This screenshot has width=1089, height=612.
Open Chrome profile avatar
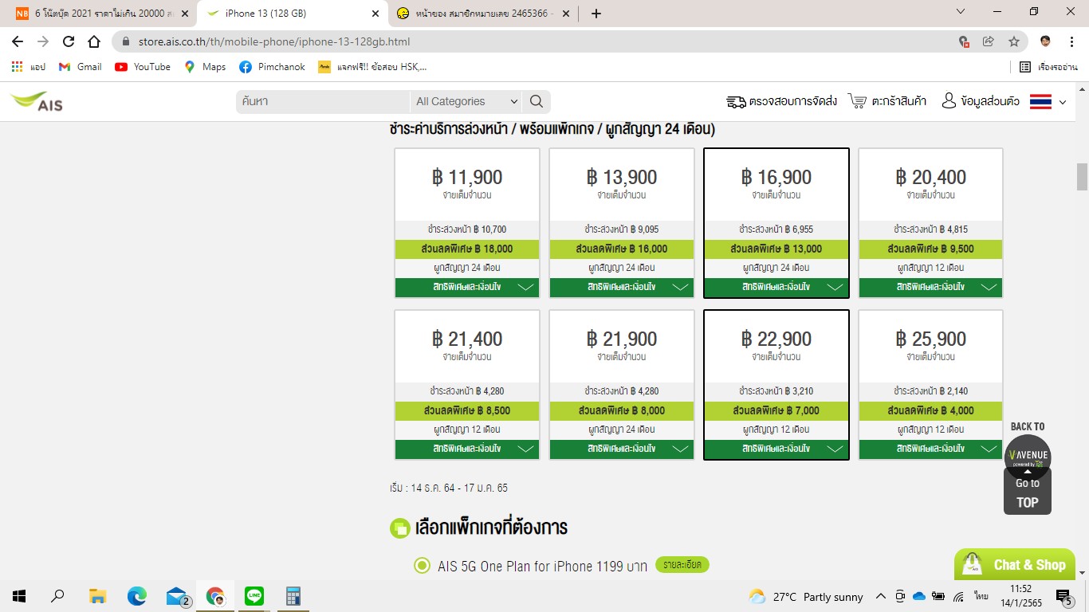(x=1045, y=41)
